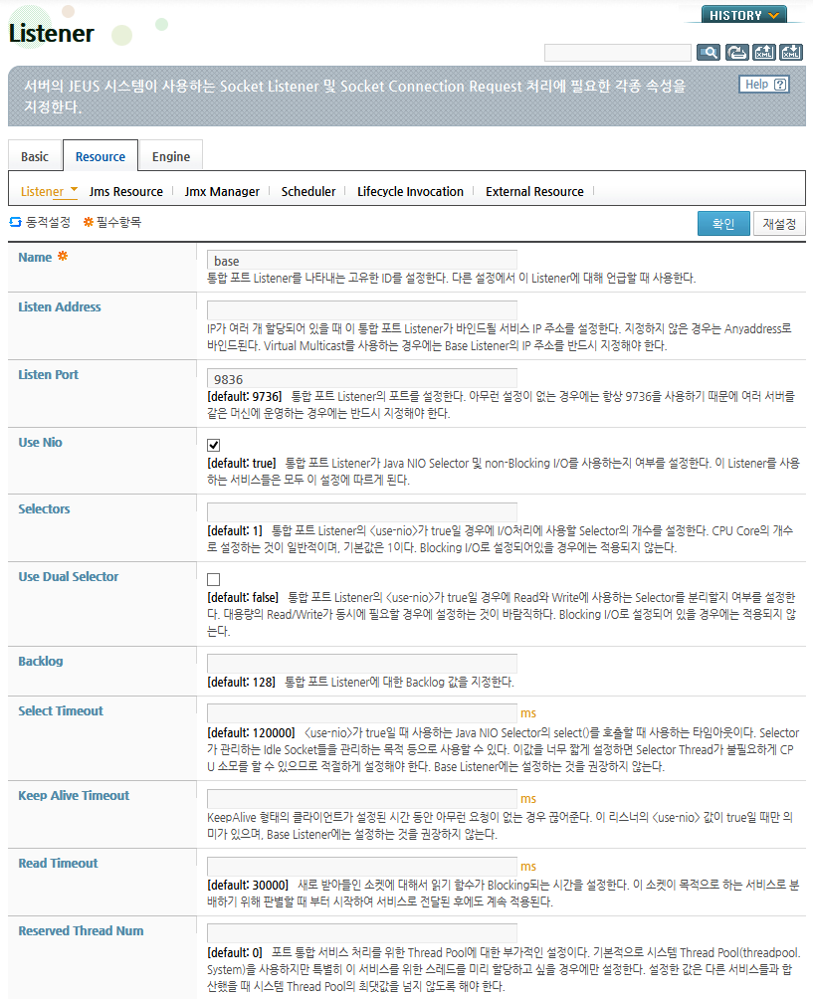This screenshot has width=814, height=999.
Task: Click the '[default: 128]' text
Action: point(242,683)
